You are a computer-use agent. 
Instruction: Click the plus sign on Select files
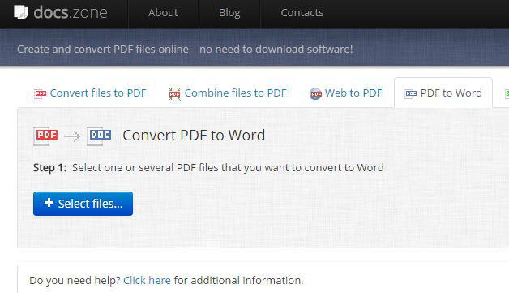point(49,203)
